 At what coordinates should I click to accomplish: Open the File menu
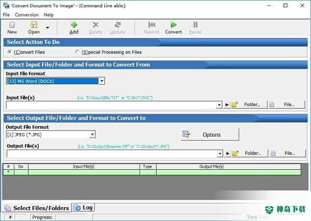click(x=6, y=15)
